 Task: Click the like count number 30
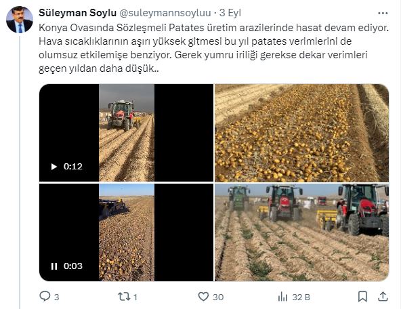click(218, 297)
